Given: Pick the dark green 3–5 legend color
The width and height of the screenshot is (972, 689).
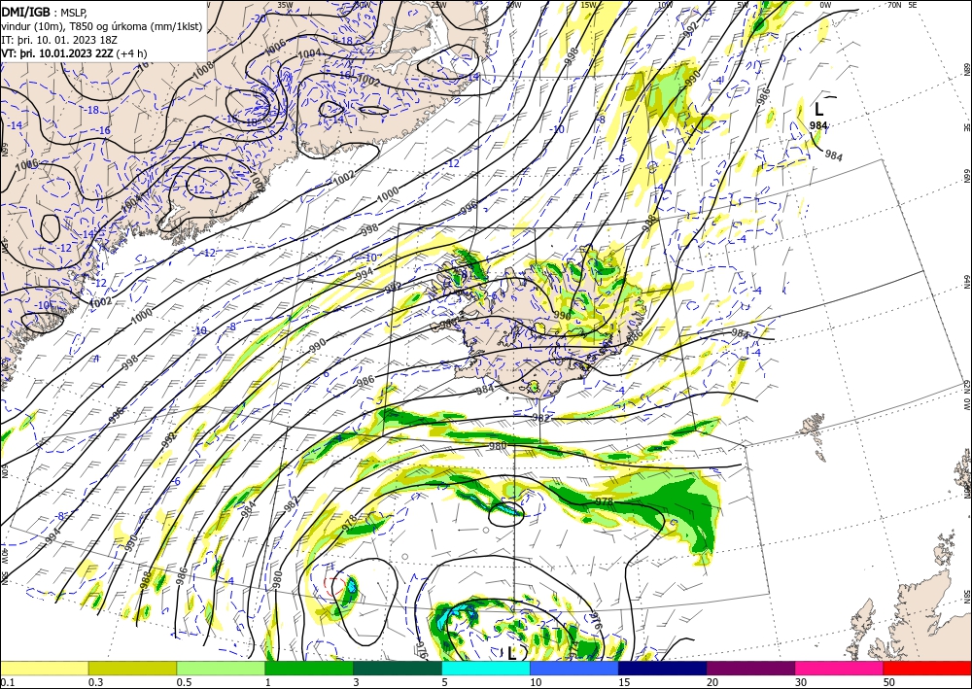Looking at the screenshot, I should pyautogui.click(x=398, y=668).
